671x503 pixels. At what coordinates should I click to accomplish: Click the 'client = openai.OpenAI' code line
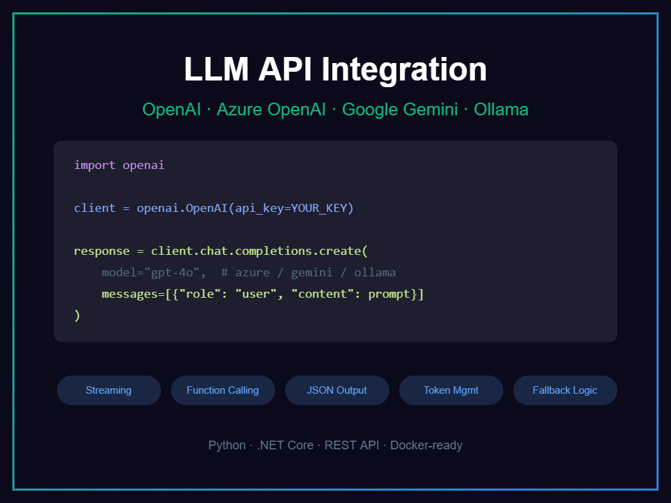point(214,209)
